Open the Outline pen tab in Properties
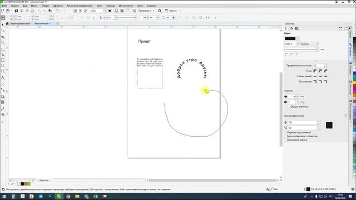The width and height of the screenshot is (356, 200). click(x=286, y=28)
